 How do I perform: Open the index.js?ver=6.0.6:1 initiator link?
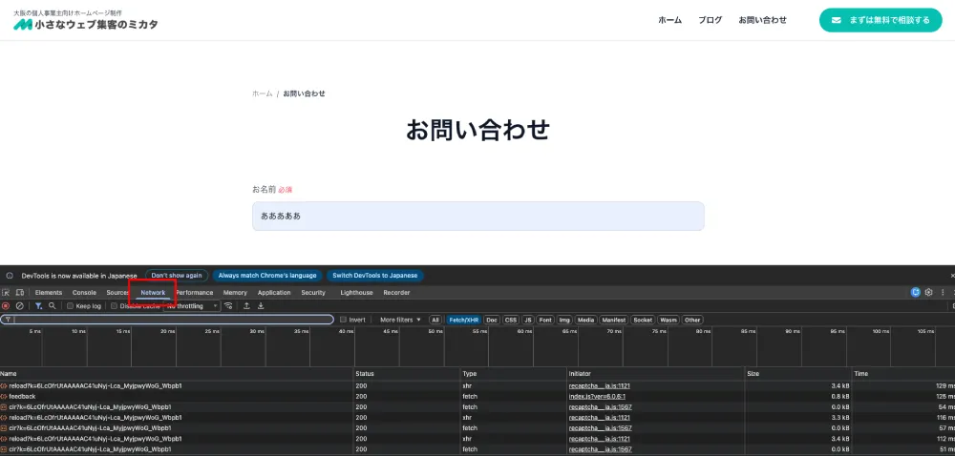coord(597,397)
